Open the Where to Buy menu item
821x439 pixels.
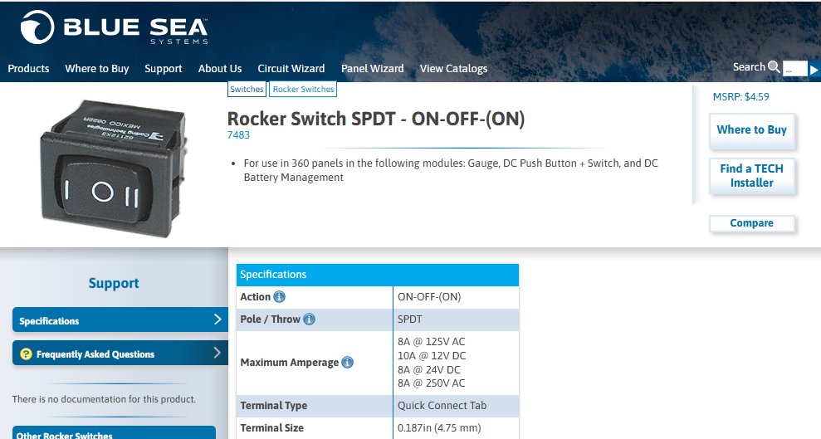pos(97,69)
